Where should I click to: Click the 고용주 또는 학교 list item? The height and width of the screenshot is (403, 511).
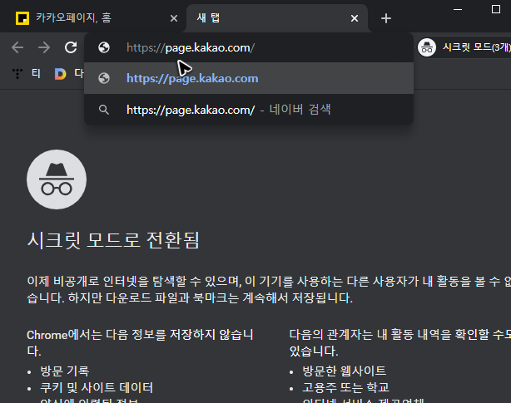345,387
